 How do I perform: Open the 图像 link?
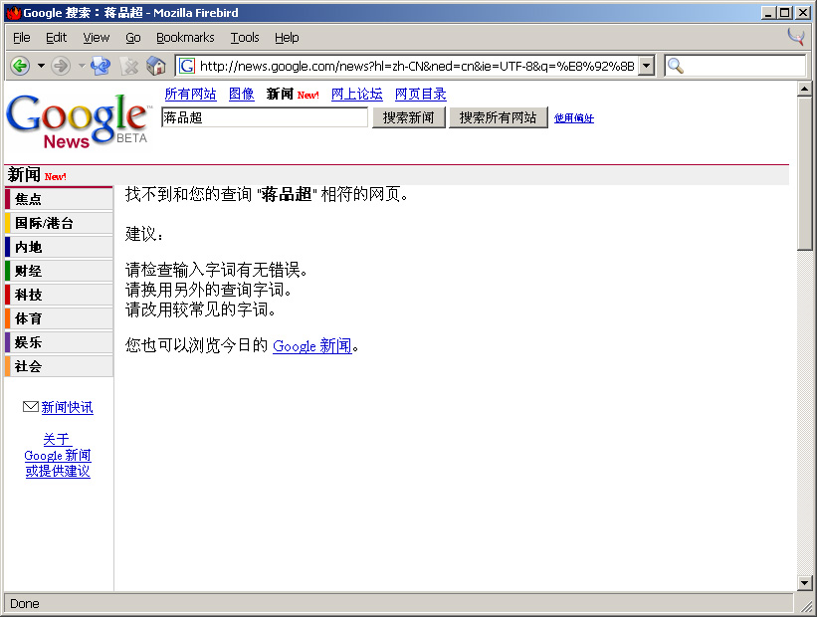(x=242, y=95)
